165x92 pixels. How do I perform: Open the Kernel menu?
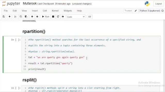pyautogui.click(x=55, y=11)
